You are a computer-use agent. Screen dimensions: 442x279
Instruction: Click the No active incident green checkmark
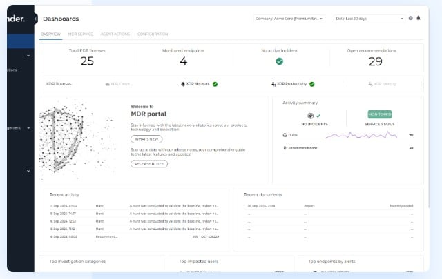click(x=279, y=61)
